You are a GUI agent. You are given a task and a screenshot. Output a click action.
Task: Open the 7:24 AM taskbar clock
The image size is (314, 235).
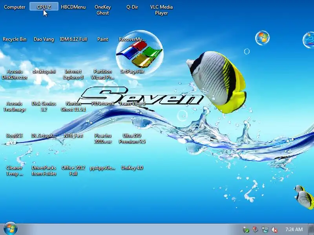pos(294,230)
